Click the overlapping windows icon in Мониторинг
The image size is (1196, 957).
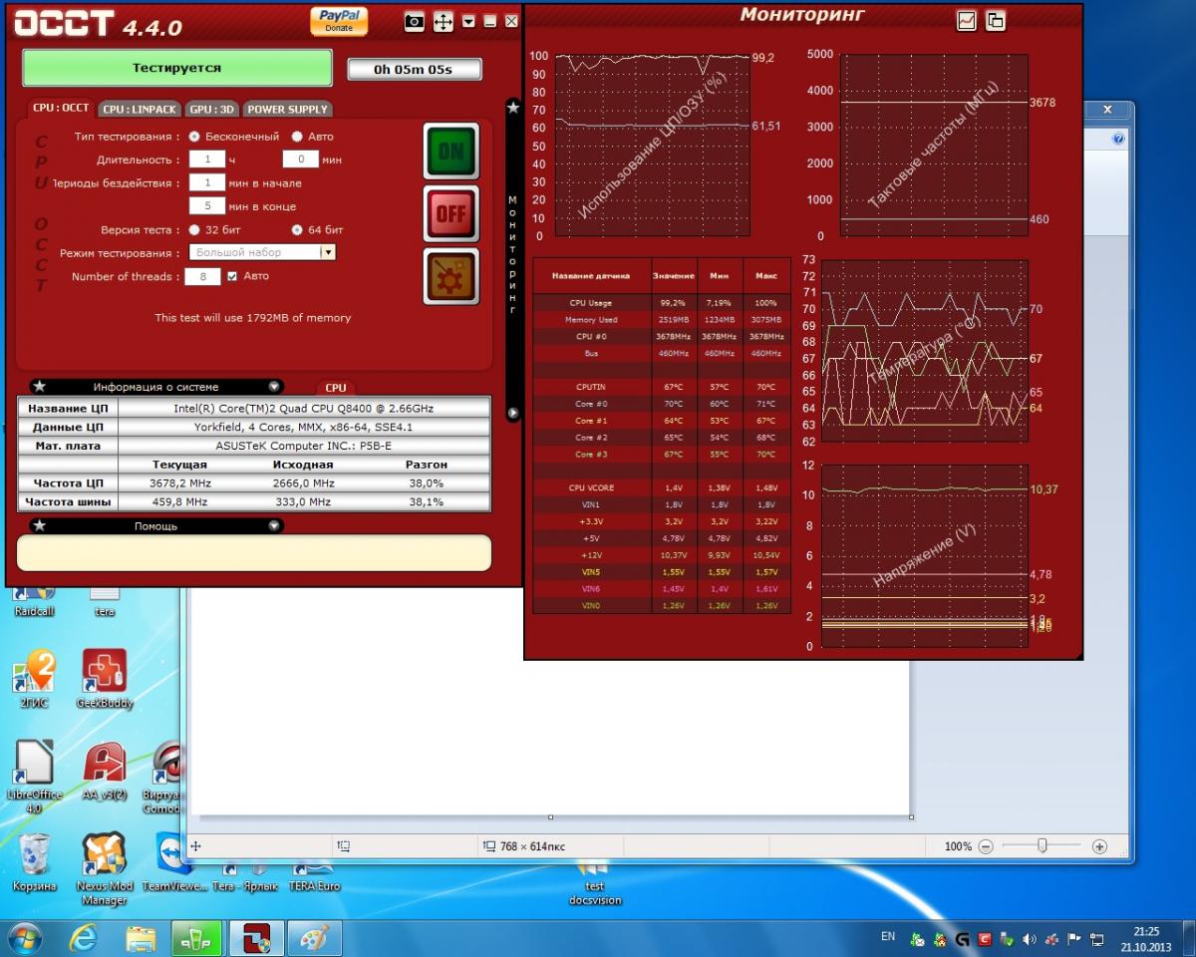pos(995,20)
